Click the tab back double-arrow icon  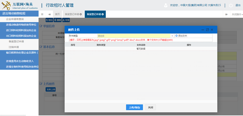pos(50,14)
